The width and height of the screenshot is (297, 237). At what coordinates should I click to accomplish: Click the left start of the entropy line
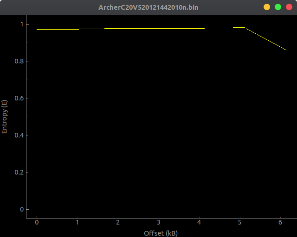tap(37, 29)
